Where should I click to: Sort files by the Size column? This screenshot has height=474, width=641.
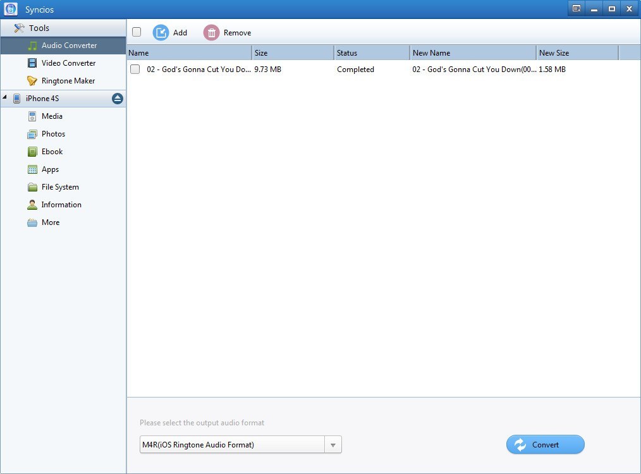point(260,52)
